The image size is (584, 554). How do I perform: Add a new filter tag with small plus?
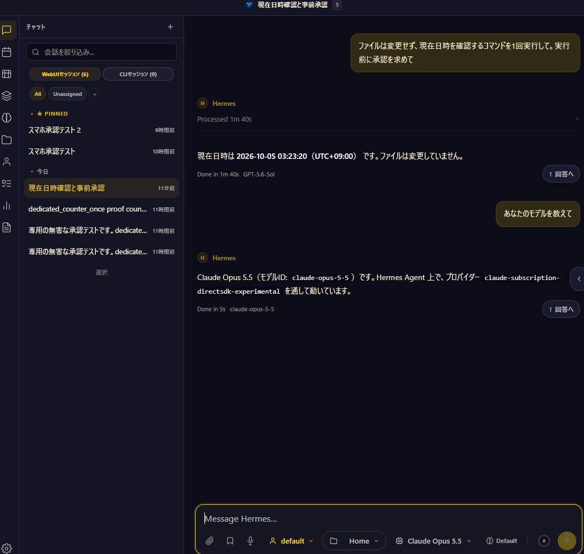tap(95, 94)
